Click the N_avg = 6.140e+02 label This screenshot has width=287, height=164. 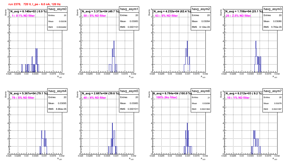pos(29,11)
